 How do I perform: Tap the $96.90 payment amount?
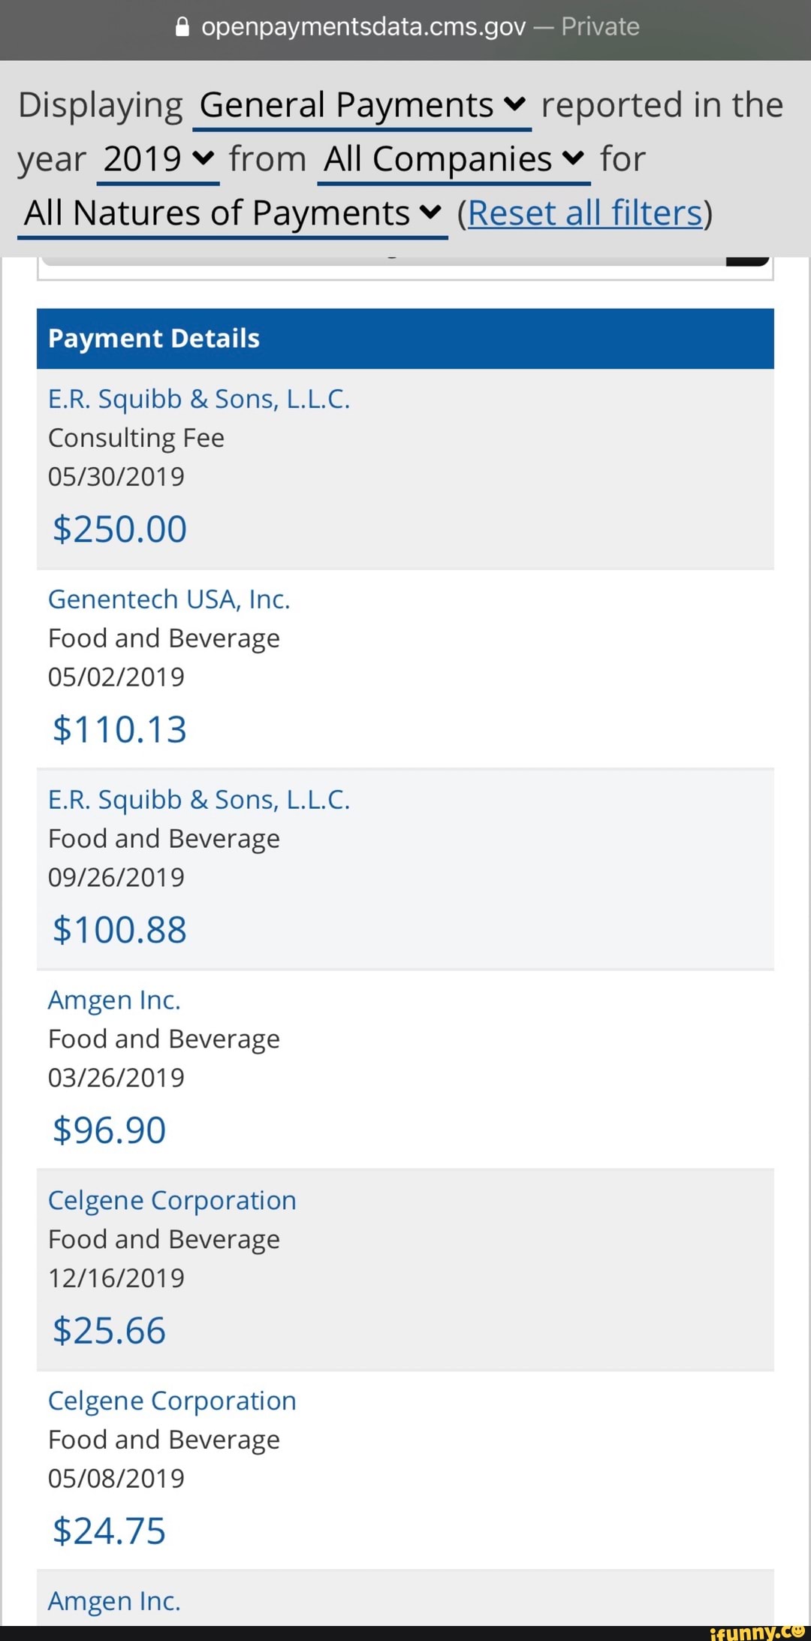click(109, 1131)
